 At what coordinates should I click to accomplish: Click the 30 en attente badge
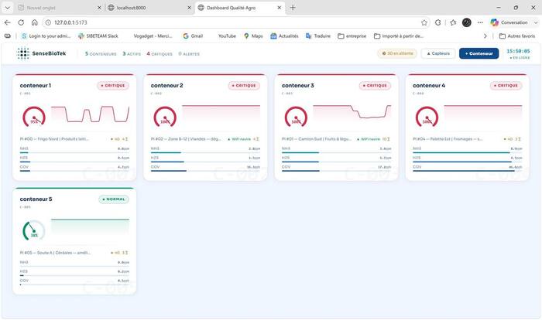(x=397, y=53)
